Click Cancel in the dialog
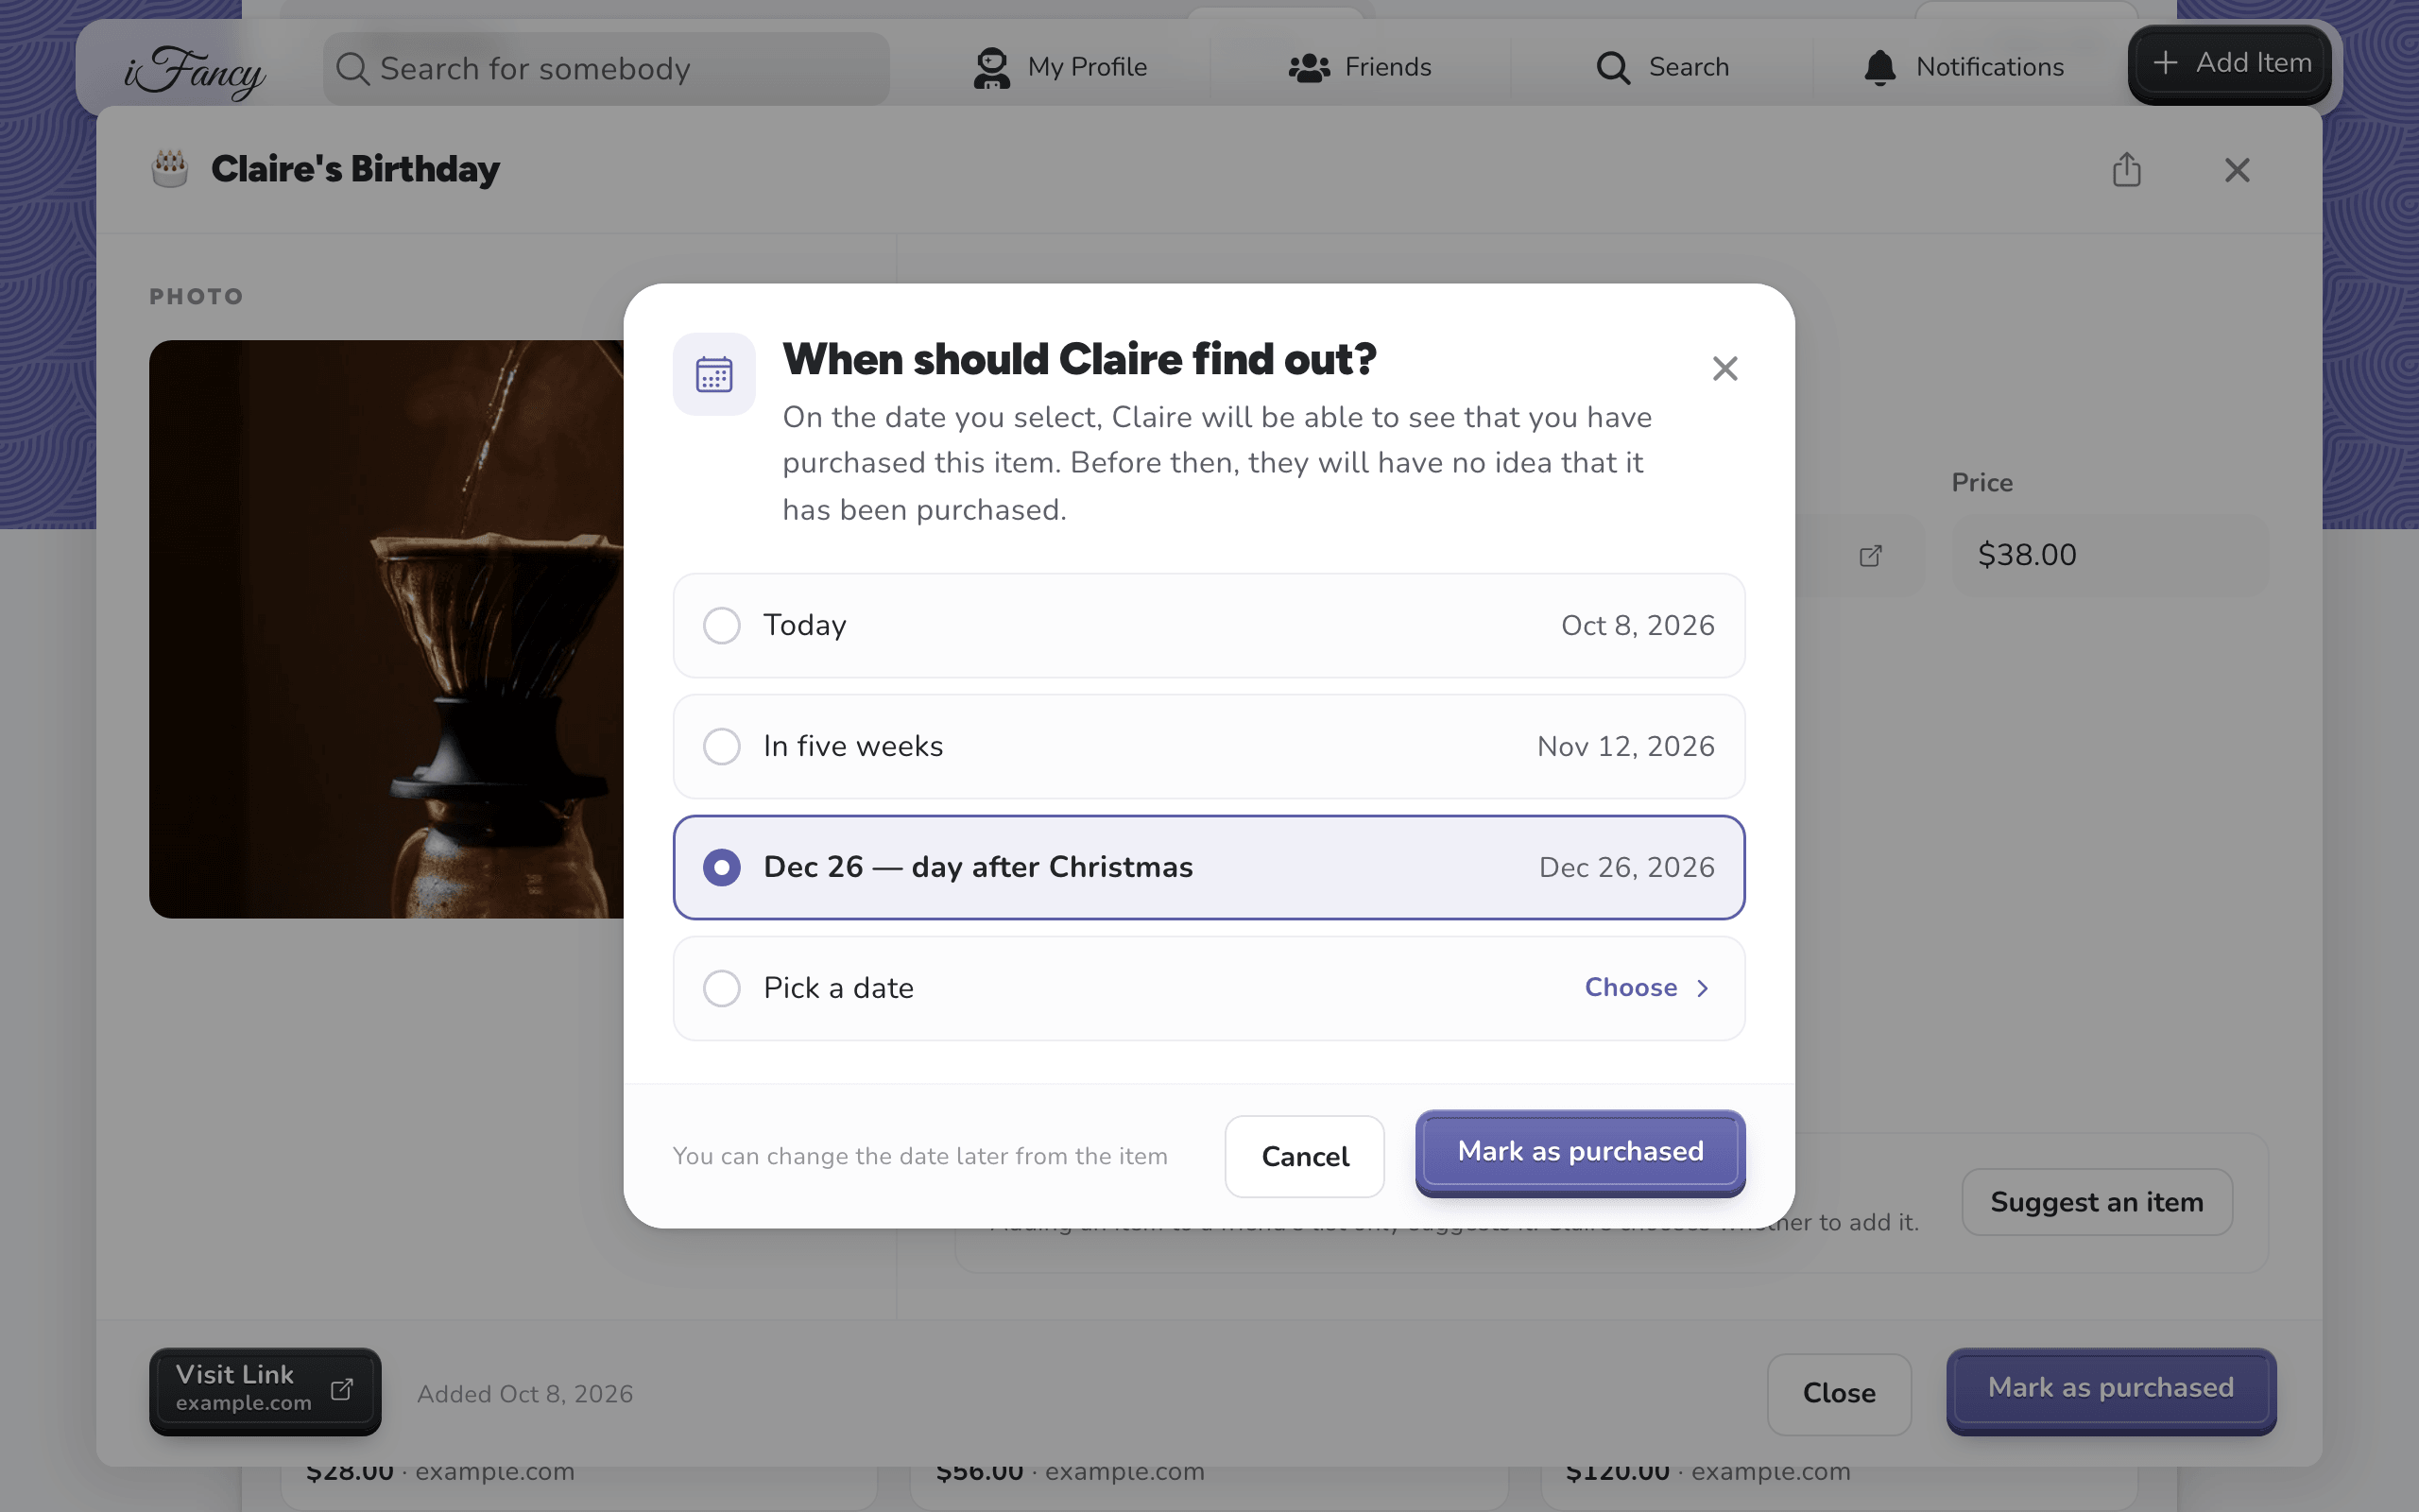The image size is (2419, 1512). pos(1304,1156)
